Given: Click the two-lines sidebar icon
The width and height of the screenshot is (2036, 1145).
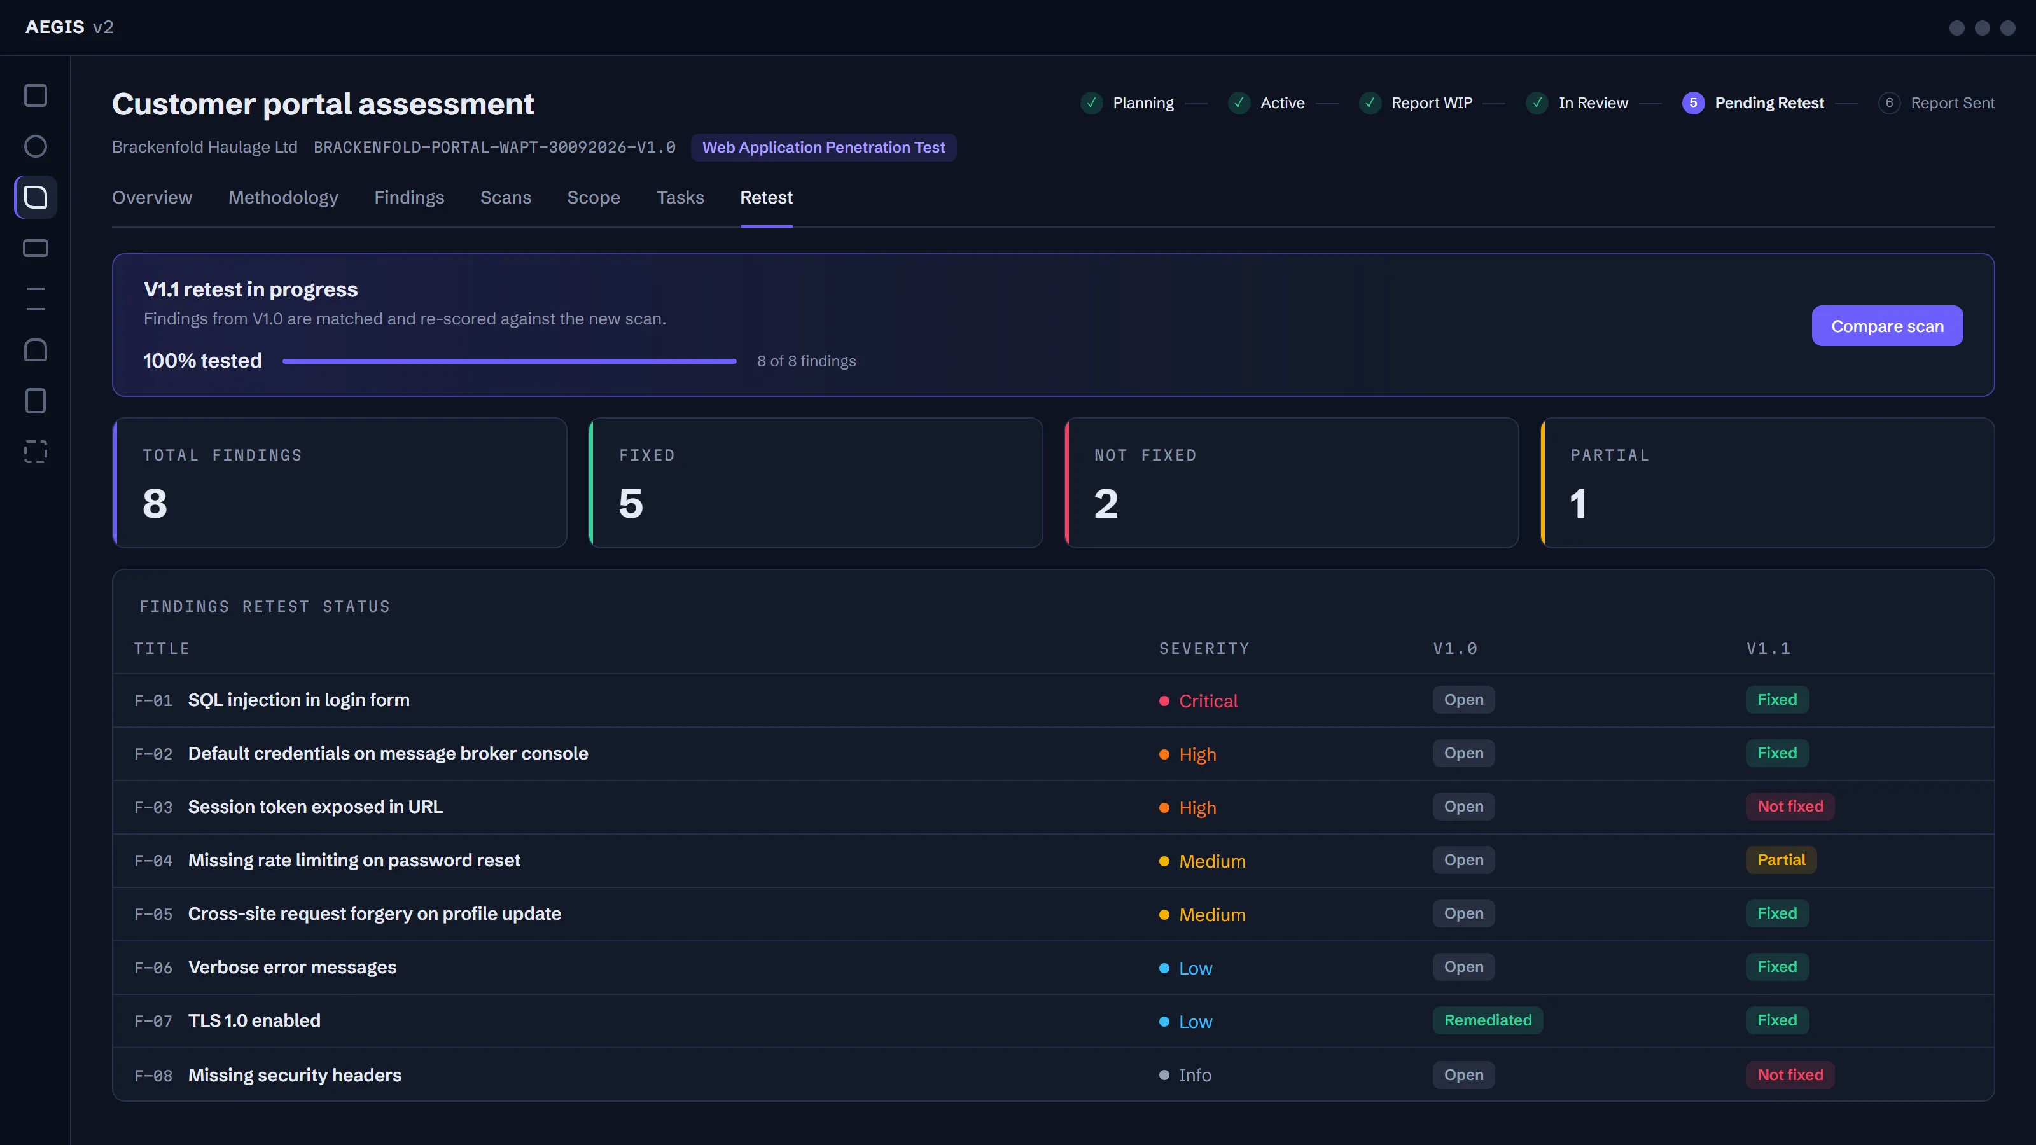Looking at the screenshot, I should coord(36,299).
